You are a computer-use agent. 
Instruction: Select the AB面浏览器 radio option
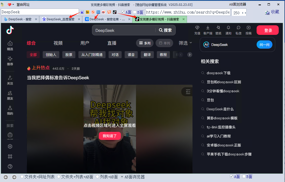coord(122,176)
